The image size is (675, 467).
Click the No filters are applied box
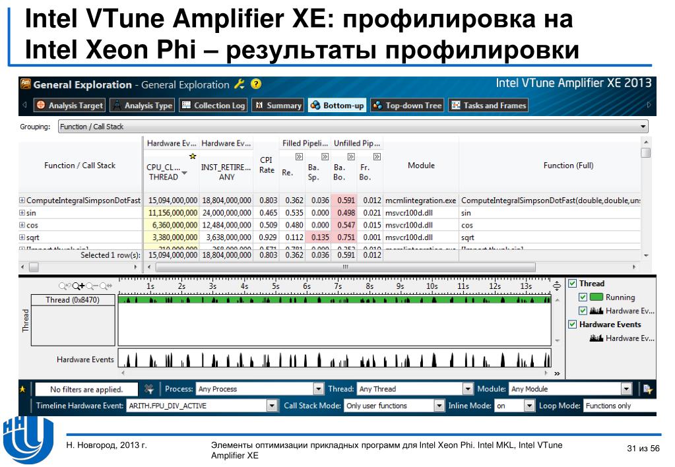click(x=86, y=389)
